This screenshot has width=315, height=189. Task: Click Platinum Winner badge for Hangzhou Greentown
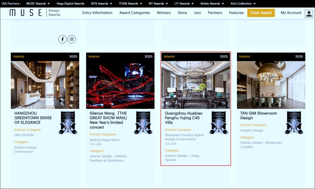(68, 123)
